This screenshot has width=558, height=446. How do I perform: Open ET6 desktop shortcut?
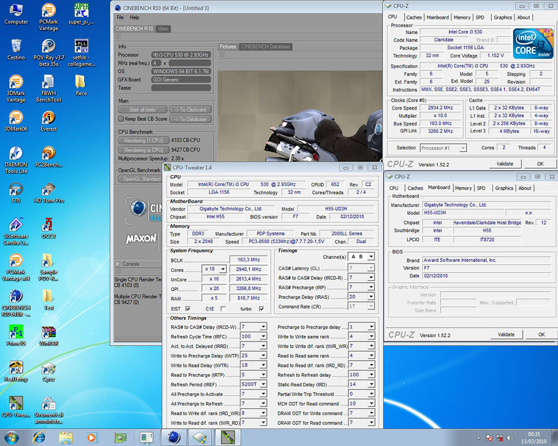coord(16,193)
